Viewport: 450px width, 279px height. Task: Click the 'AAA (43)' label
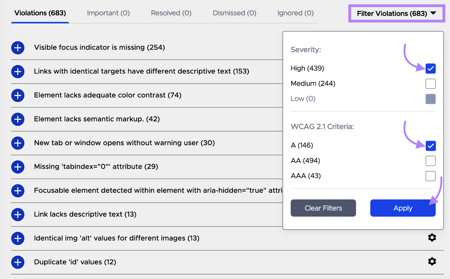[x=306, y=176]
